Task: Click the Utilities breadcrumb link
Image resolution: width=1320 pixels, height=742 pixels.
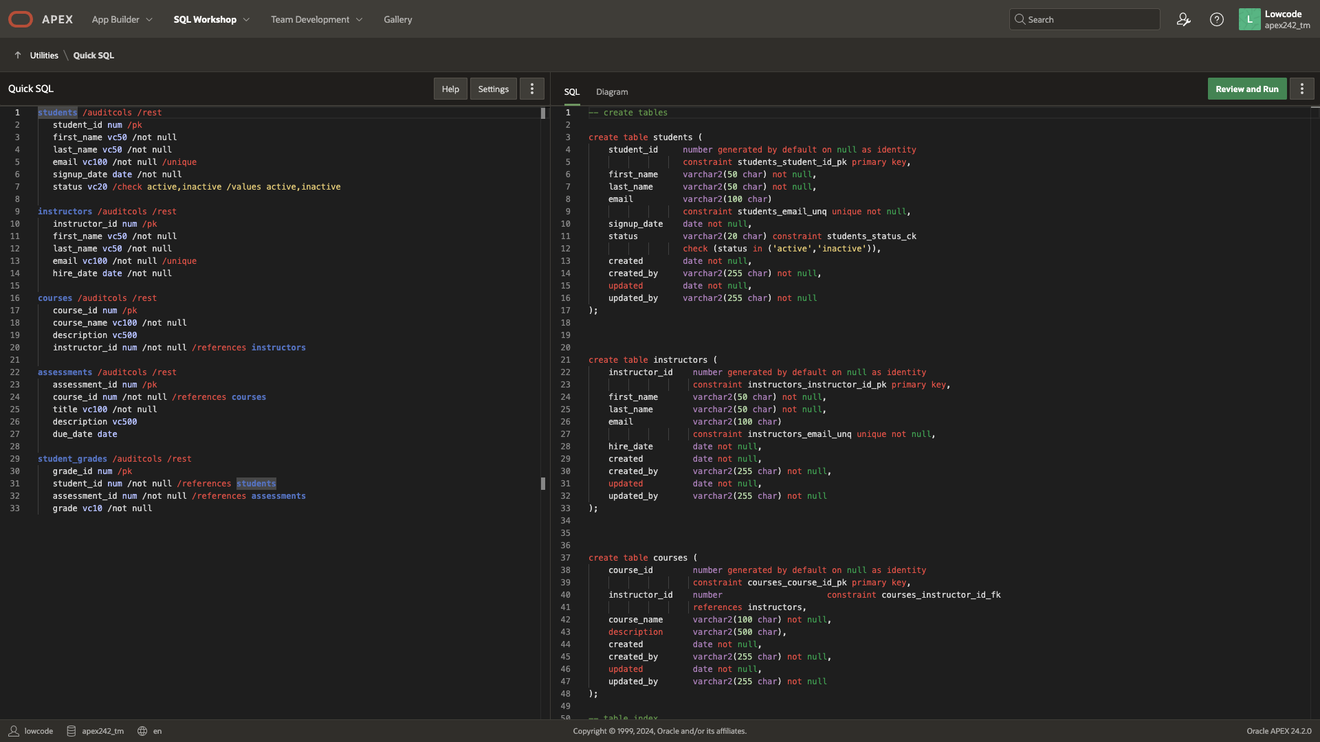Action: click(44, 55)
